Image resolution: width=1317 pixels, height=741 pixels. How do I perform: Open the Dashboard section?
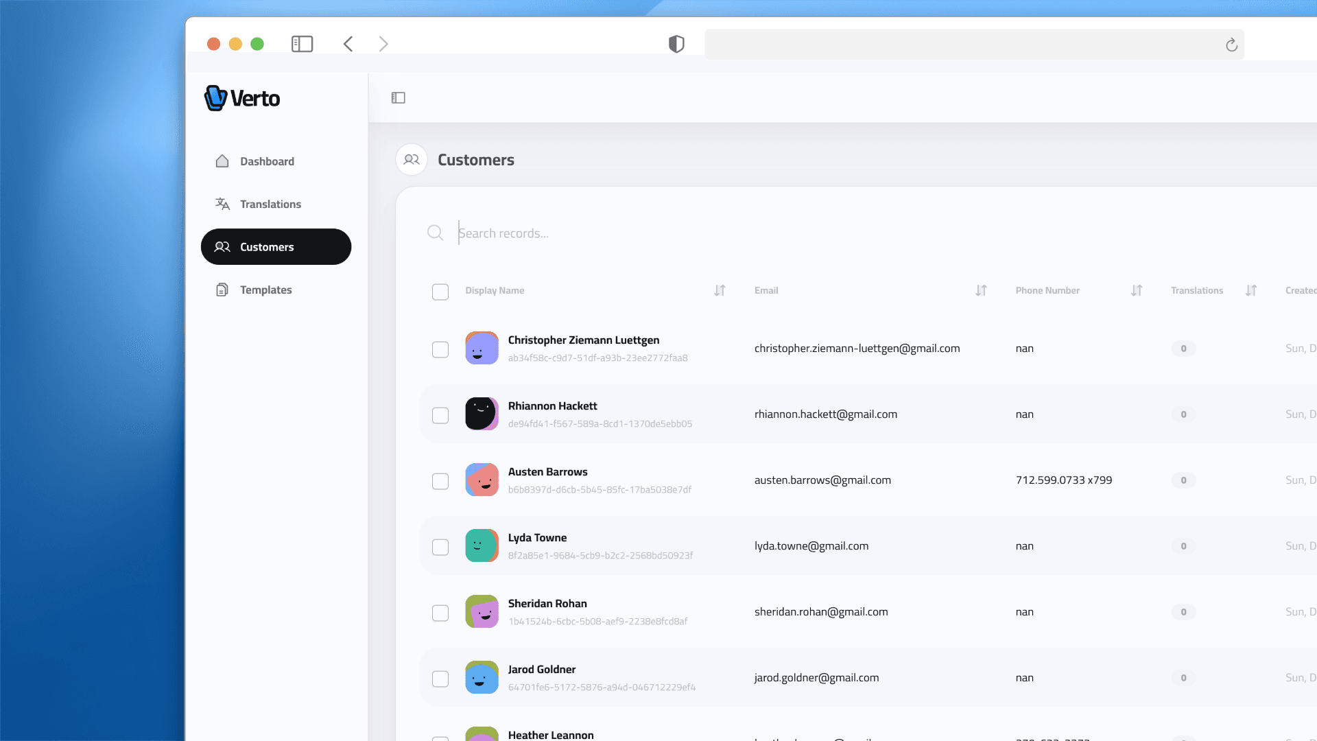point(267,161)
